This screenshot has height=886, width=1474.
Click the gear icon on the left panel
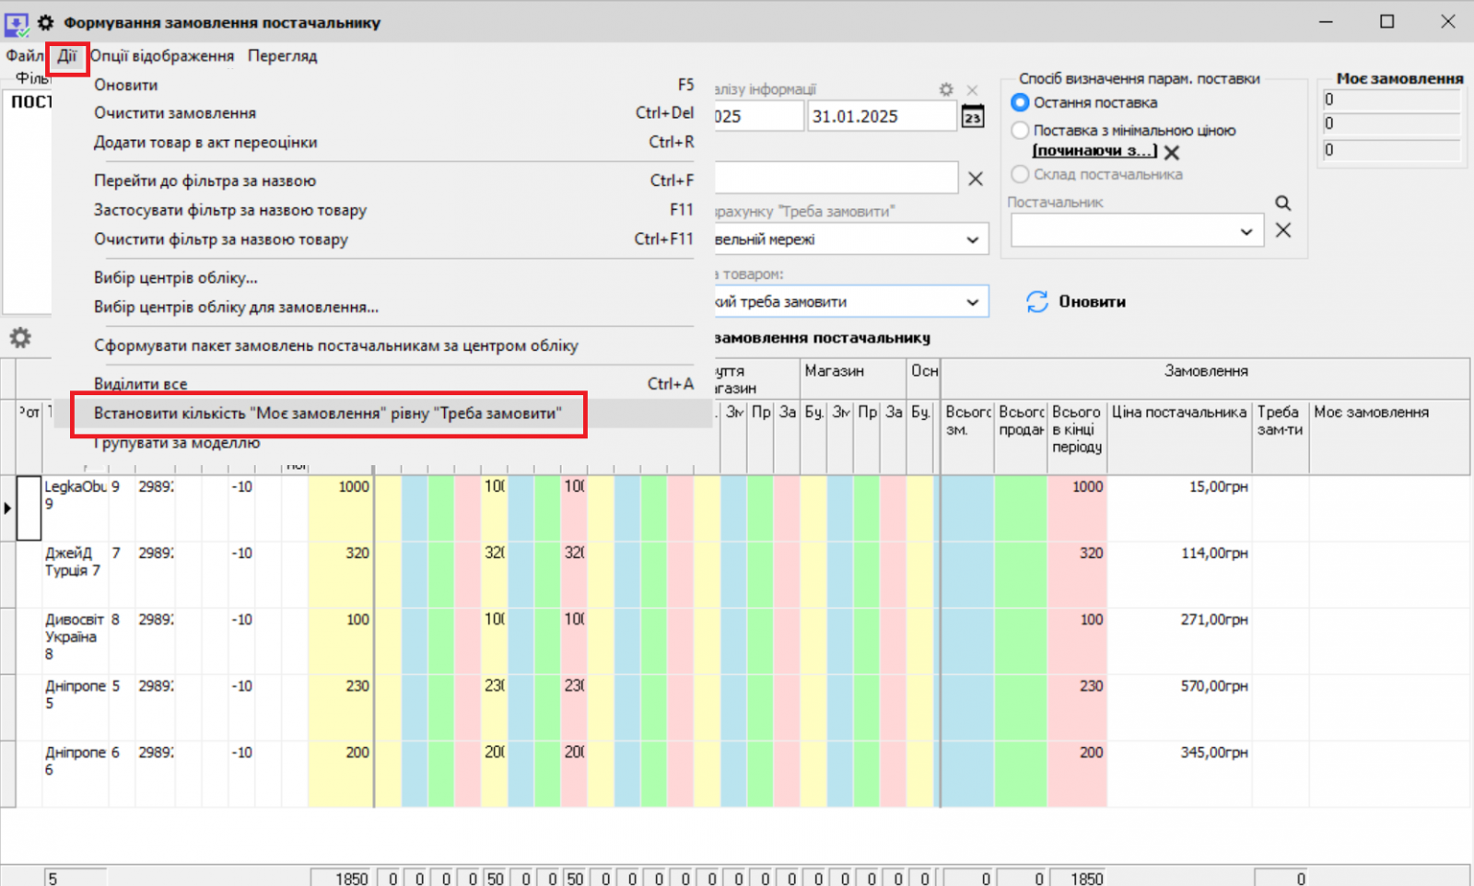click(19, 338)
